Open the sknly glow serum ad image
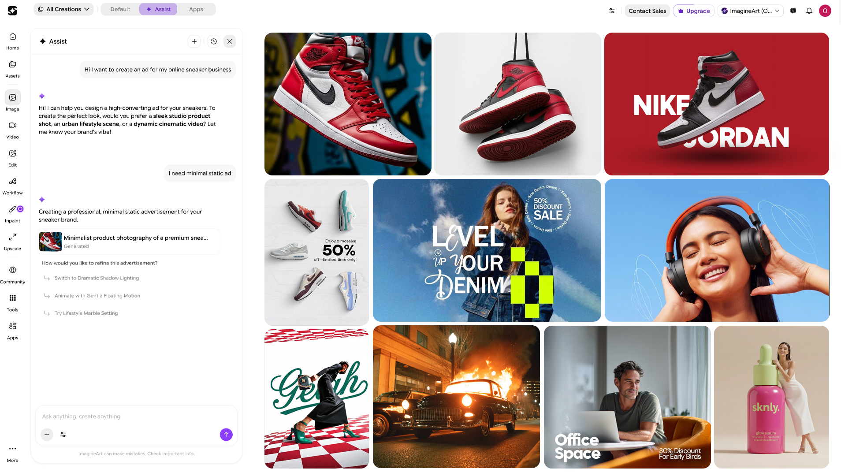Image resolution: width=841 pixels, height=476 pixels. pos(771,397)
